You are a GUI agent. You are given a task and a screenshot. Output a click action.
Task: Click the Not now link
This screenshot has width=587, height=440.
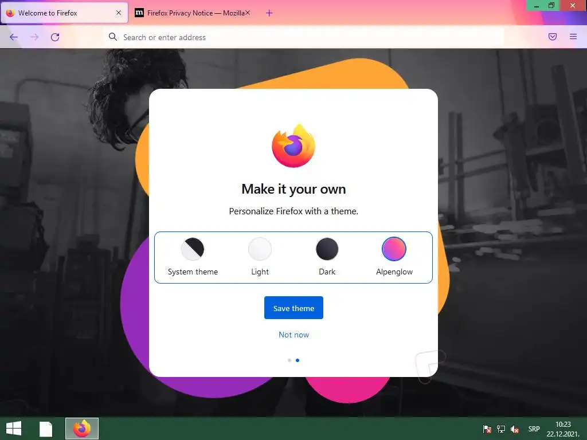click(x=294, y=335)
